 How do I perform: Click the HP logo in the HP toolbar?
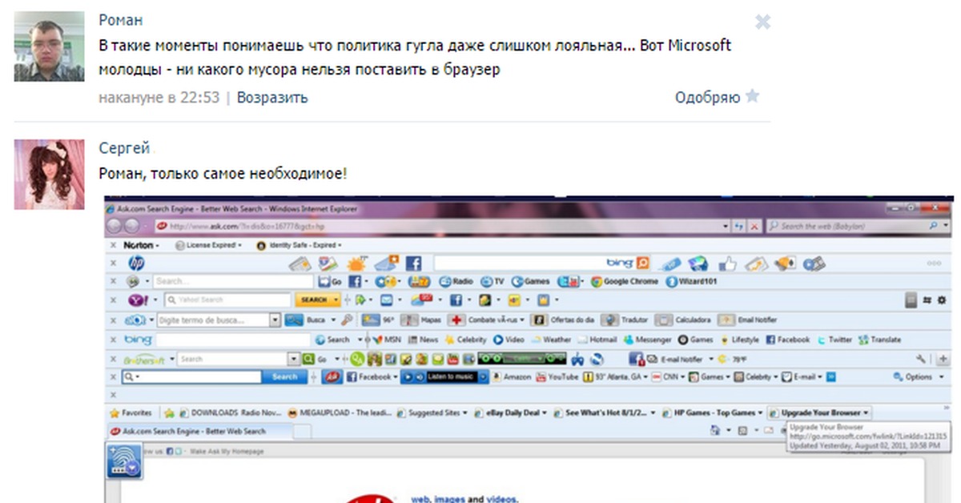(136, 264)
